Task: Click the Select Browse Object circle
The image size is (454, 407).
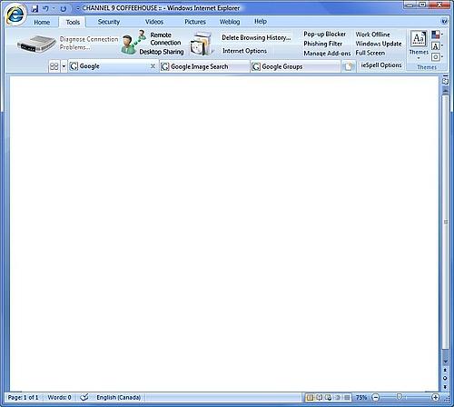Action: [x=445, y=378]
